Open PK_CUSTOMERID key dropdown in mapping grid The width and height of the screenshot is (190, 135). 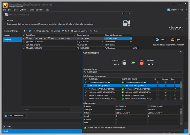(103, 38)
